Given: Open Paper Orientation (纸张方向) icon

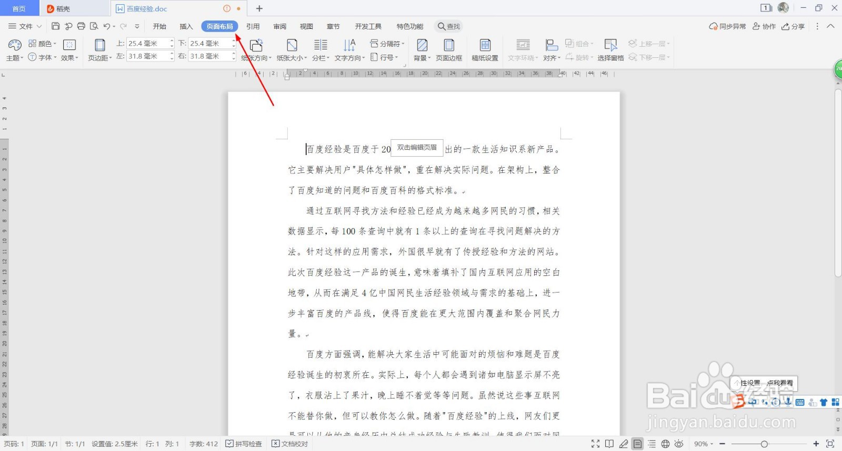Looking at the screenshot, I should click(256, 45).
